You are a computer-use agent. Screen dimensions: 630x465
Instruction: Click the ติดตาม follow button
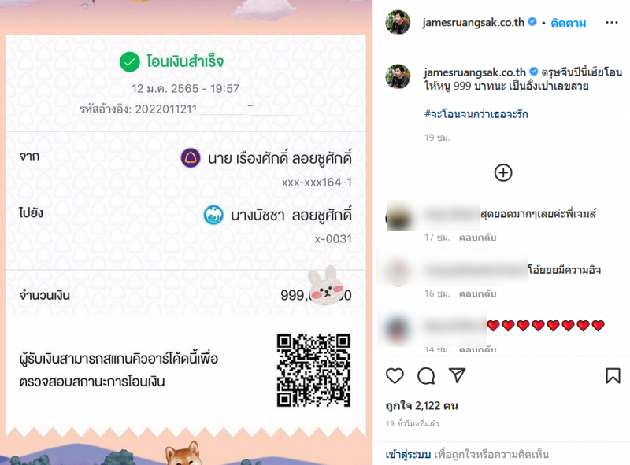tap(568, 23)
